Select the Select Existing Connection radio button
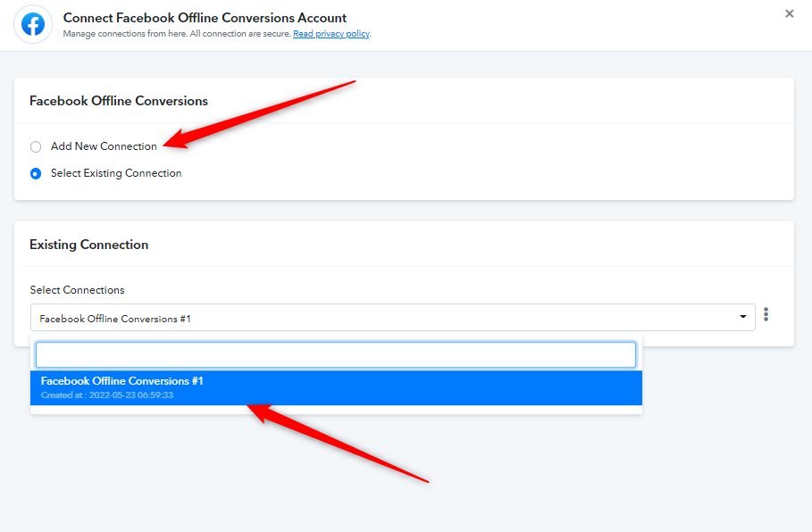The height and width of the screenshot is (532, 812). click(x=36, y=174)
